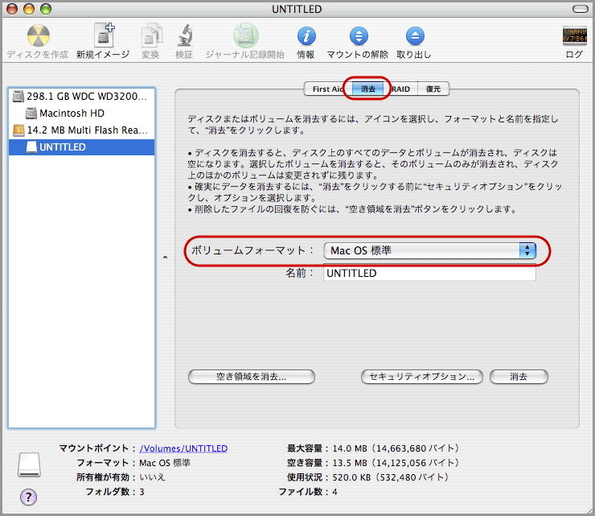This screenshot has height=516, width=595.
Task: Switch to the 消去 erase tab
Action: [x=367, y=89]
